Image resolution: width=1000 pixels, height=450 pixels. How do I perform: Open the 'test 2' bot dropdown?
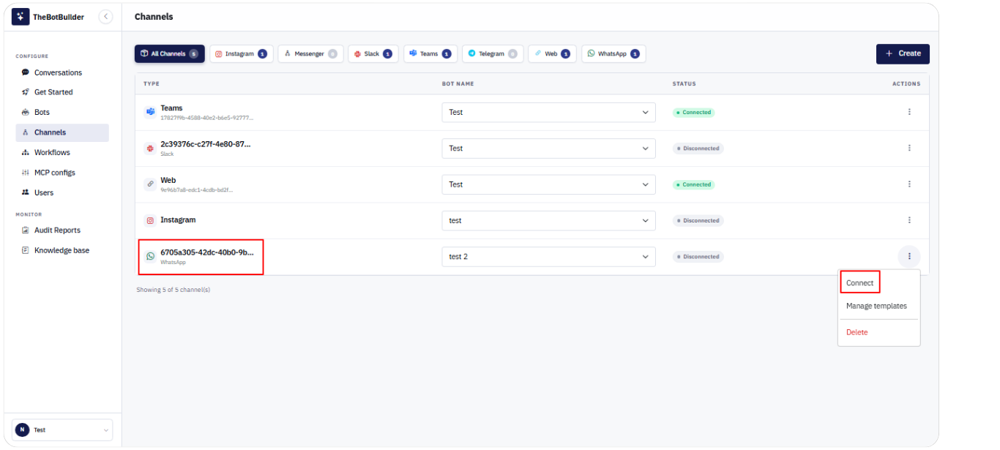pos(548,257)
